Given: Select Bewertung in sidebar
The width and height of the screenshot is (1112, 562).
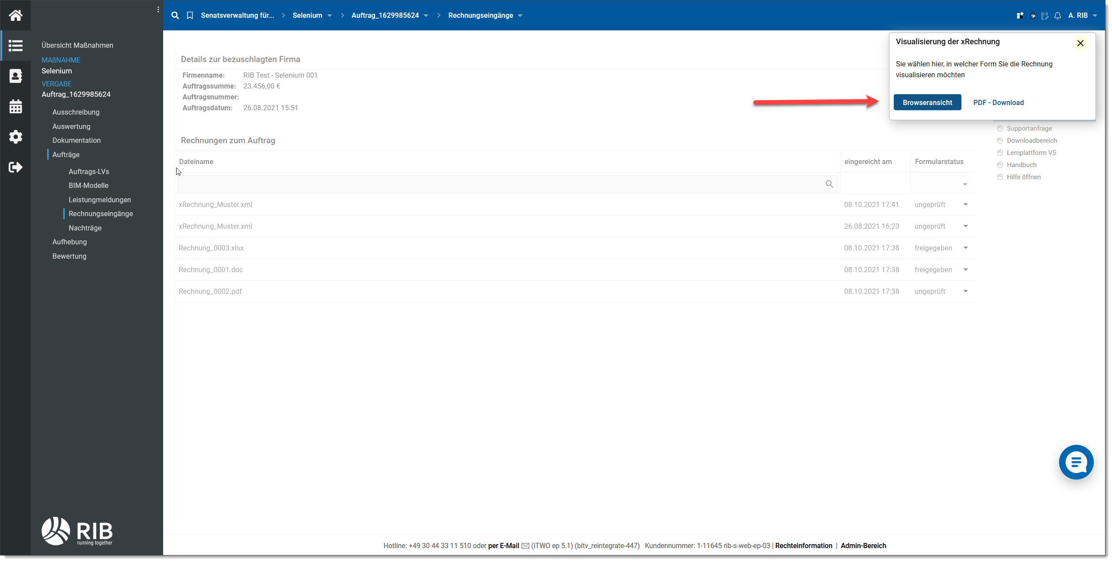Looking at the screenshot, I should click(69, 256).
